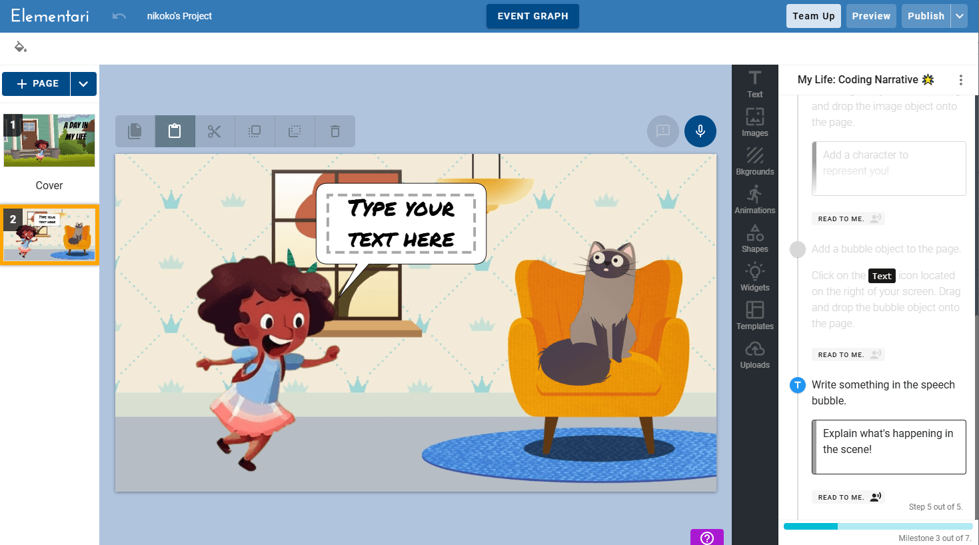Screen dimensions: 979x545
Task: Open the Images panel in the sidebar
Action: click(x=755, y=123)
